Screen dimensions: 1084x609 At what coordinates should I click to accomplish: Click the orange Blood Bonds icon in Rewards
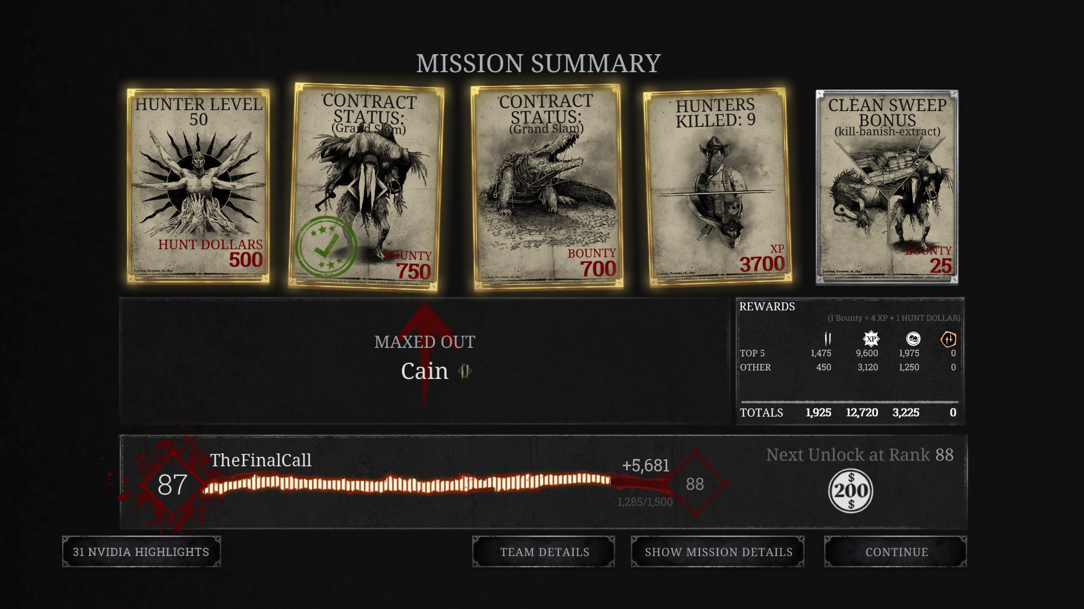click(948, 339)
